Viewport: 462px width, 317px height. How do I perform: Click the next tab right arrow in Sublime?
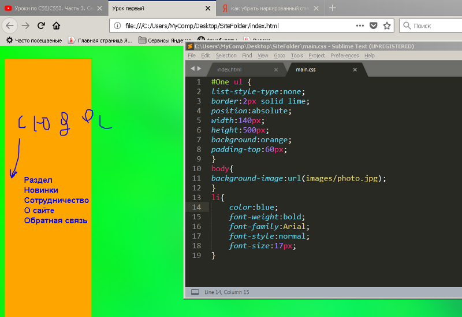pyautogui.click(x=199, y=68)
